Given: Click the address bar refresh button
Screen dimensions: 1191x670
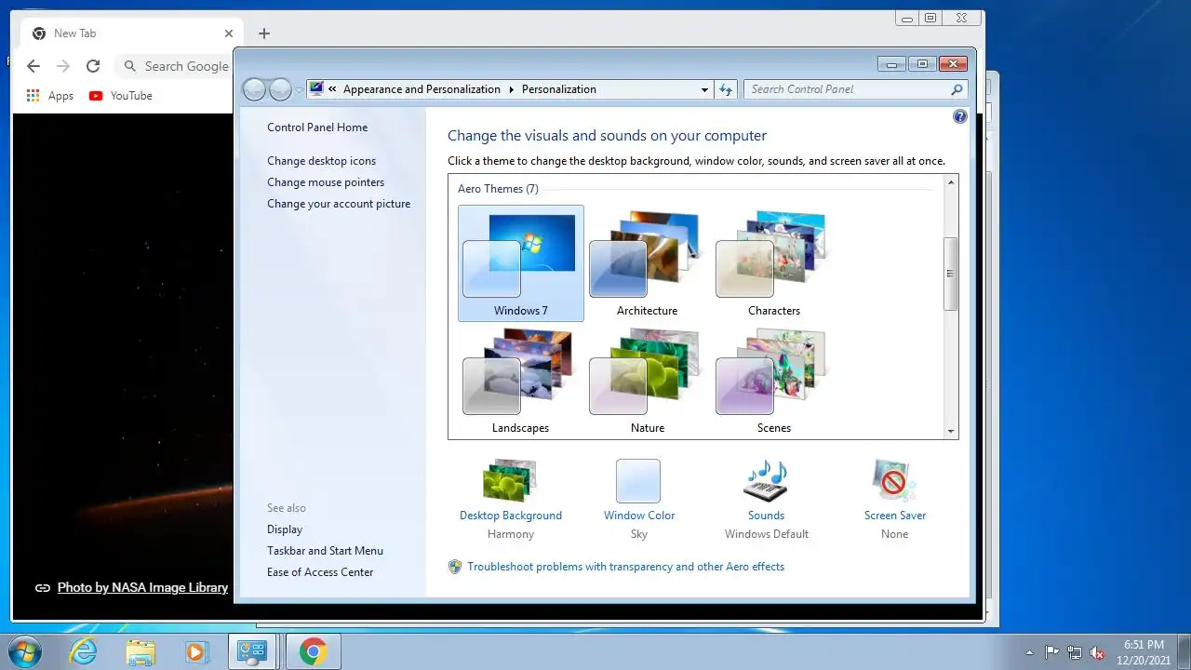Looking at the screenshot, I should pyautogui.click(x=726, y=89).
